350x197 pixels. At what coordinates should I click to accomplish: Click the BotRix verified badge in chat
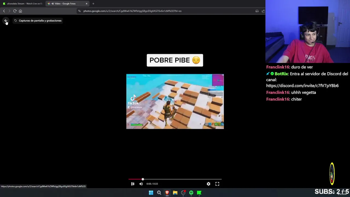pos(272,74)
